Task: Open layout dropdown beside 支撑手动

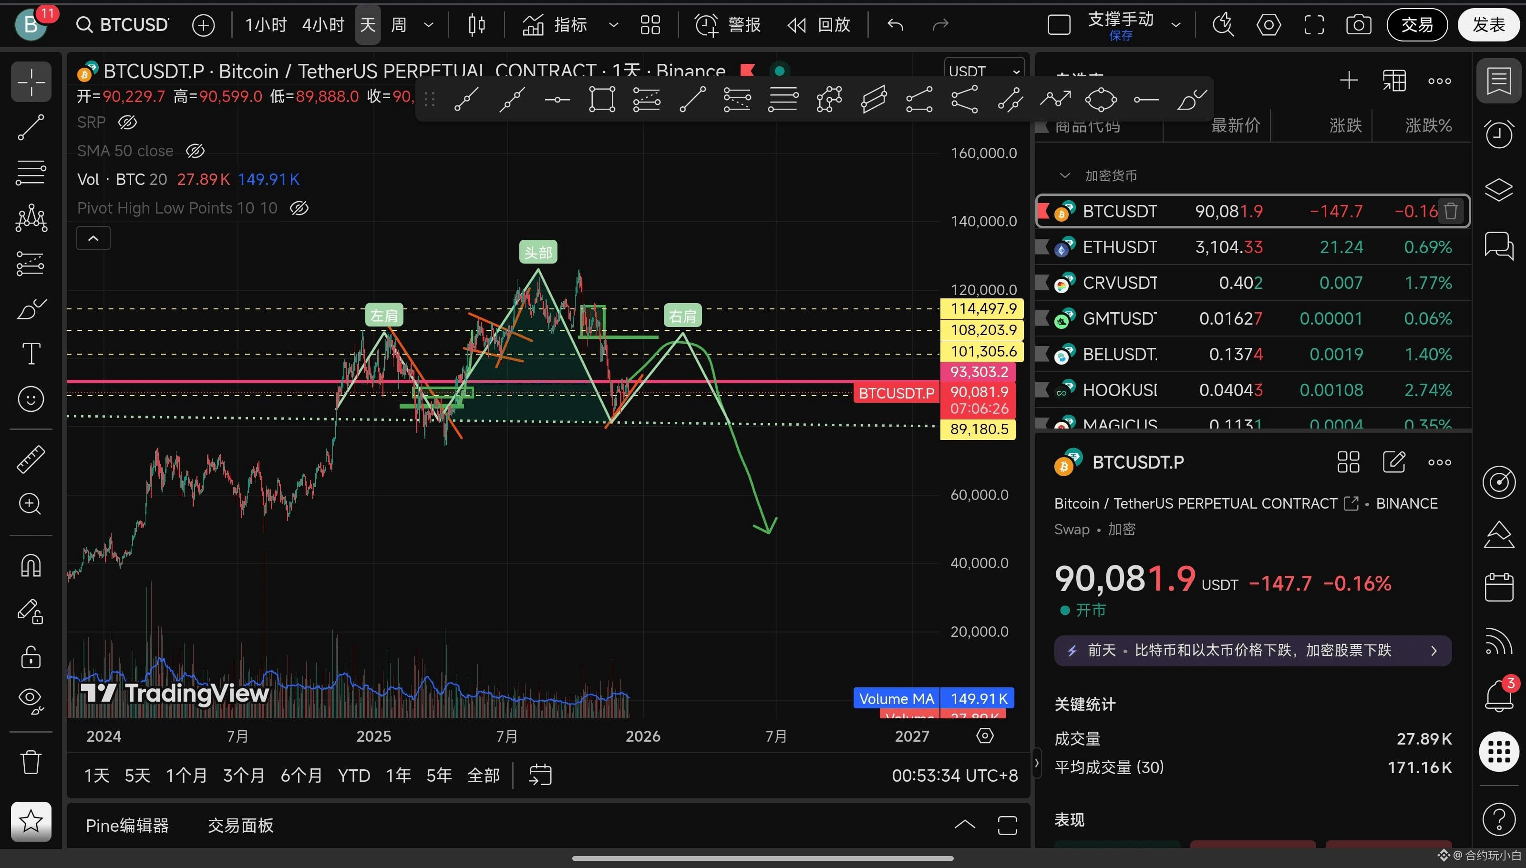Action: (1176, 25)
